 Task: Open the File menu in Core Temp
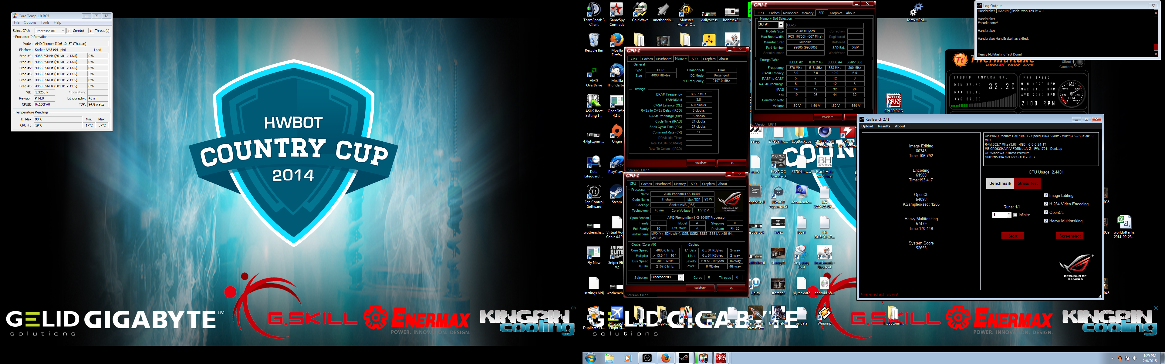pyautogui.click(x=17, y=22)
